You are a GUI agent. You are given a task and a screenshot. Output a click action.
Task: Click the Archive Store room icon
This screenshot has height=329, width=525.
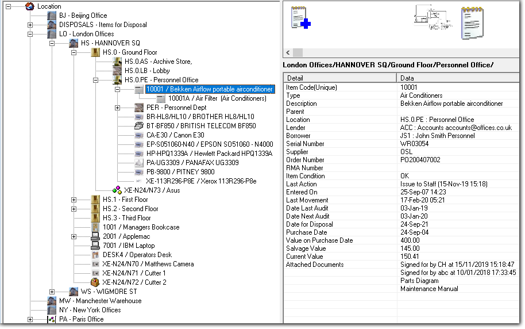point(117,62)
